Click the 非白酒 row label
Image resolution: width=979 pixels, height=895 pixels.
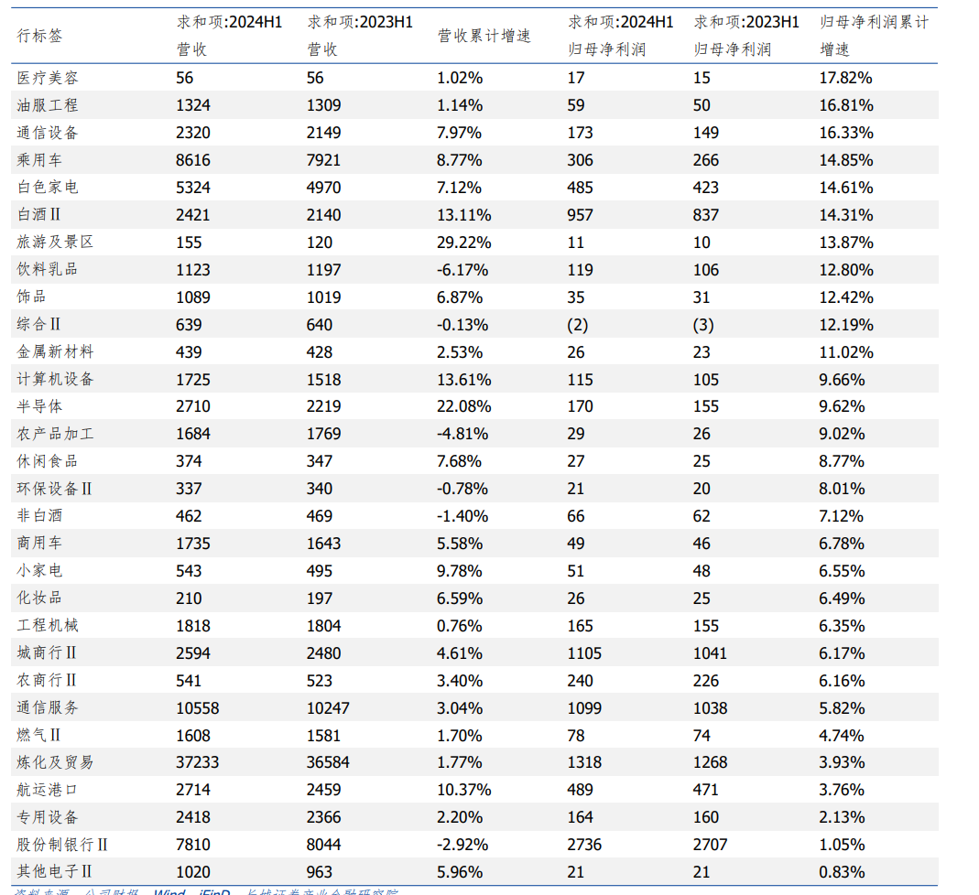coord(39,516)
